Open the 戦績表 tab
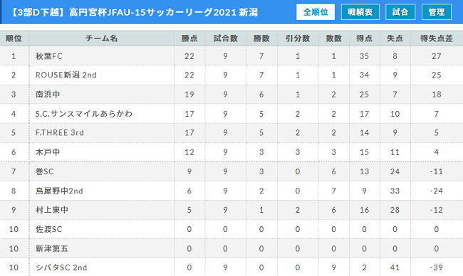The image size is (463, 276). coord(360,12)
